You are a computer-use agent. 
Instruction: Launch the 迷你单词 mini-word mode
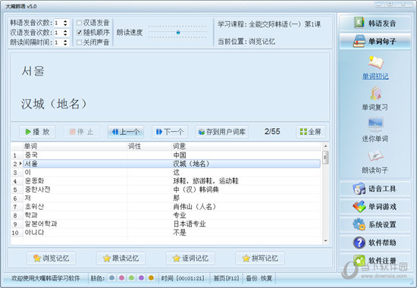[375, 130]
